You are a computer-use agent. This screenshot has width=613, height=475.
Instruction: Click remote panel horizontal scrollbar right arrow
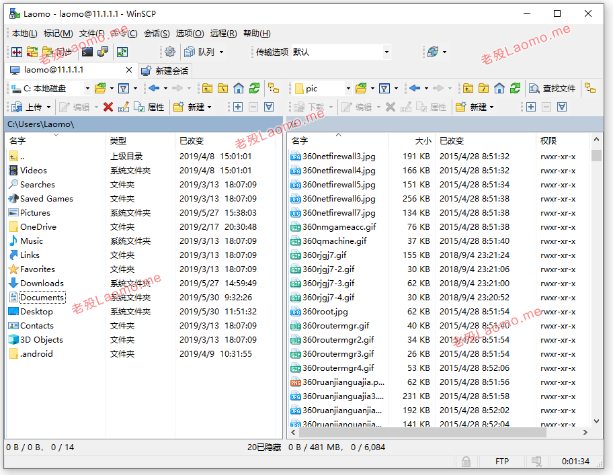point(585,433)
